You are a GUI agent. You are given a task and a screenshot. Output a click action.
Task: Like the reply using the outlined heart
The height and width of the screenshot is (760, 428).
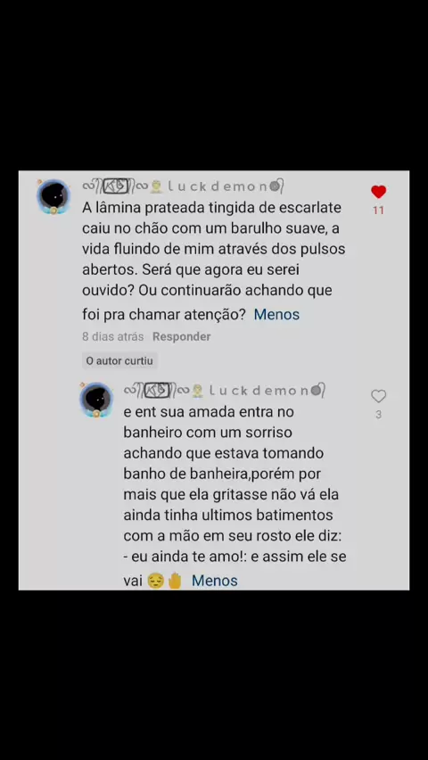click(378, 396)
